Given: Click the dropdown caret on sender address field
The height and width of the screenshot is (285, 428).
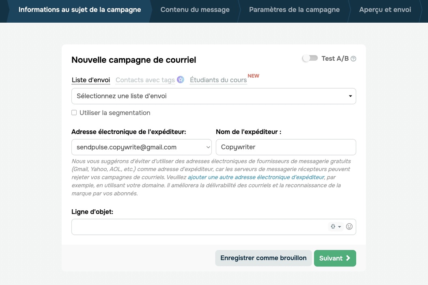Looking at the screenshot, I should pyautogui.click(x=208, y=147).
